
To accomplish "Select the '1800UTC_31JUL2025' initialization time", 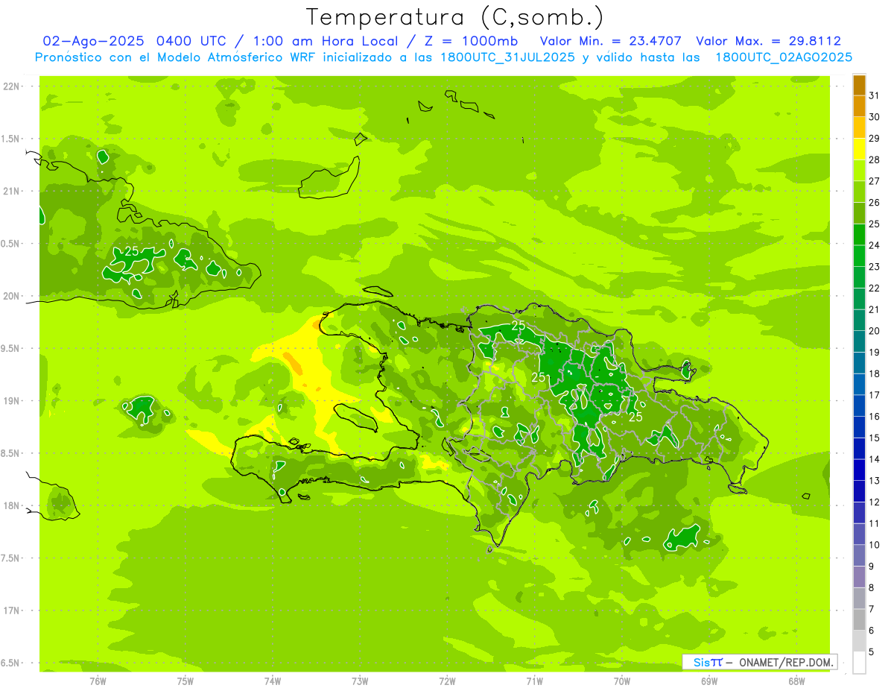I will click(507, 57).
